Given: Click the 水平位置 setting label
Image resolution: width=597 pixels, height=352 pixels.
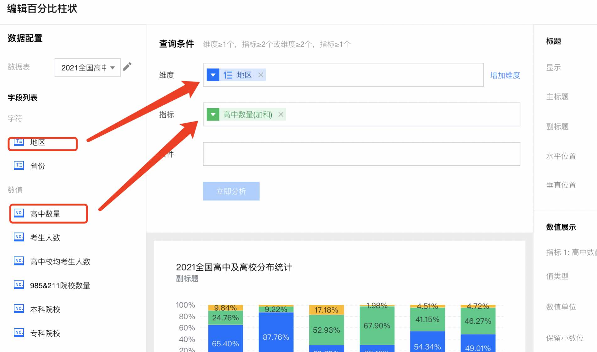Looking at the screenshot, I should 561,156.
